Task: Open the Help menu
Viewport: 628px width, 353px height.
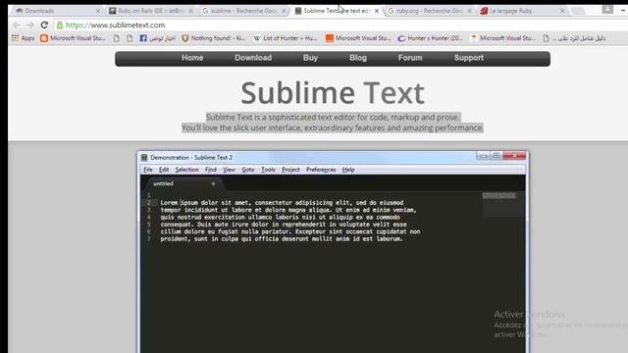Action: [348, 170]
